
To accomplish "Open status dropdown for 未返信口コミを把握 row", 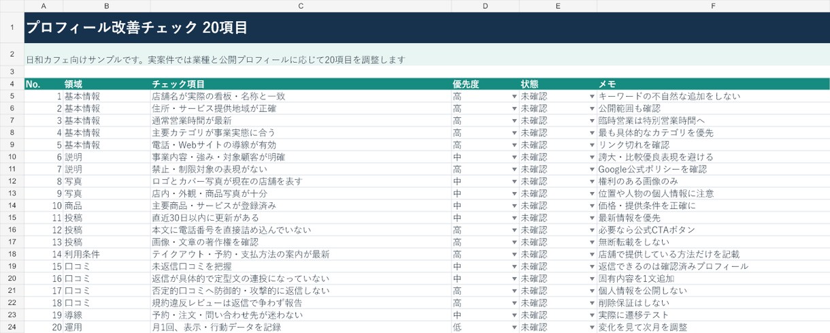I will [592, 267].
